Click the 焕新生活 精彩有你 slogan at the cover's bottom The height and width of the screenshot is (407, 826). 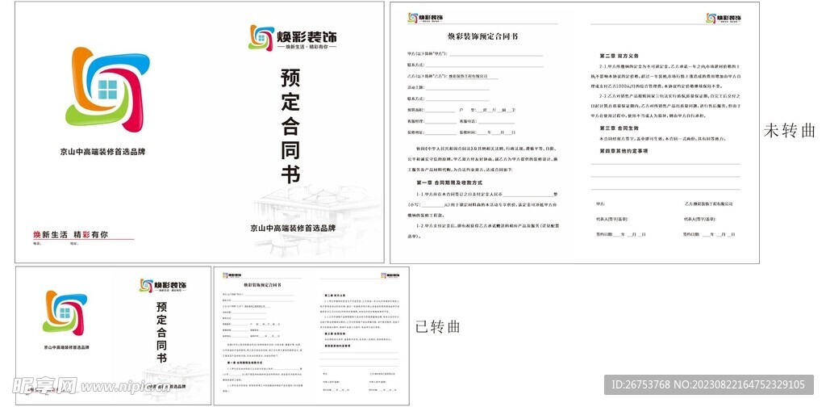(71, 235)
